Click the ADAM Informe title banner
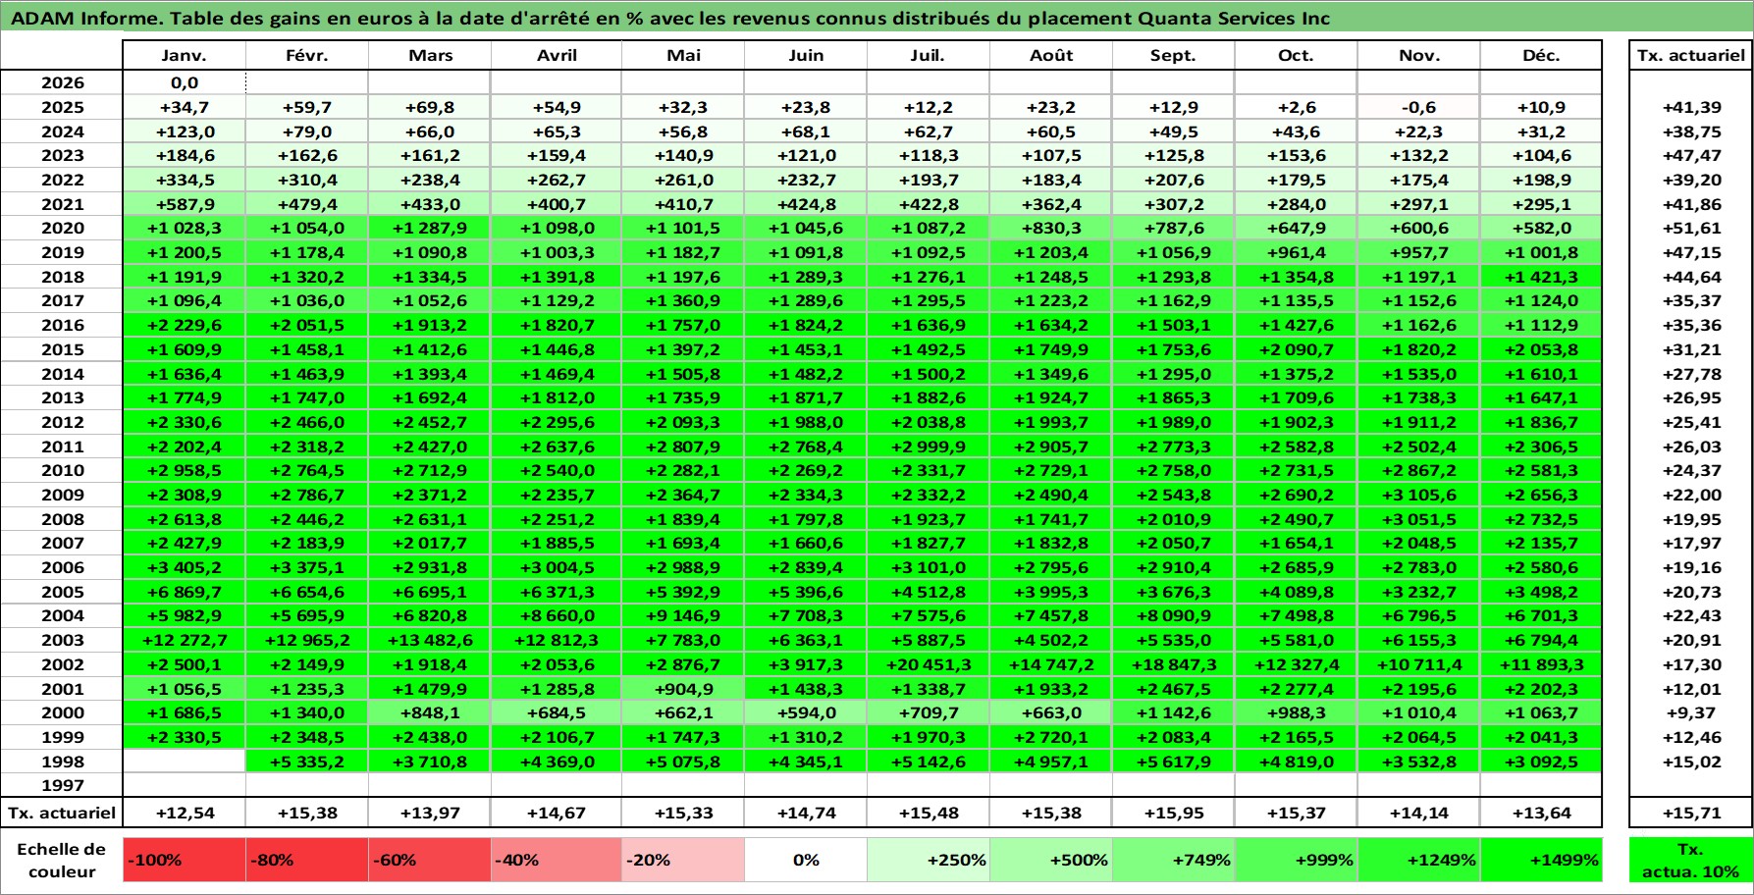The image size is (1754, 895). pyautogui.click(x=877, y=18)
